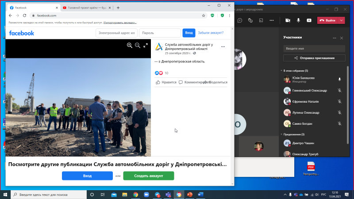This screenshot has width=354, height=199.
Task: Zoom in on the Facebook photo
Action: 129,46
